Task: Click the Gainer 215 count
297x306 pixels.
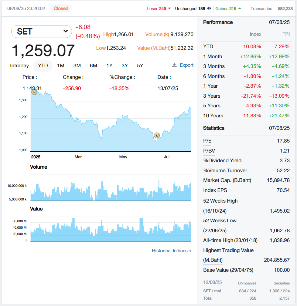Action: click(x=233, y=8)
